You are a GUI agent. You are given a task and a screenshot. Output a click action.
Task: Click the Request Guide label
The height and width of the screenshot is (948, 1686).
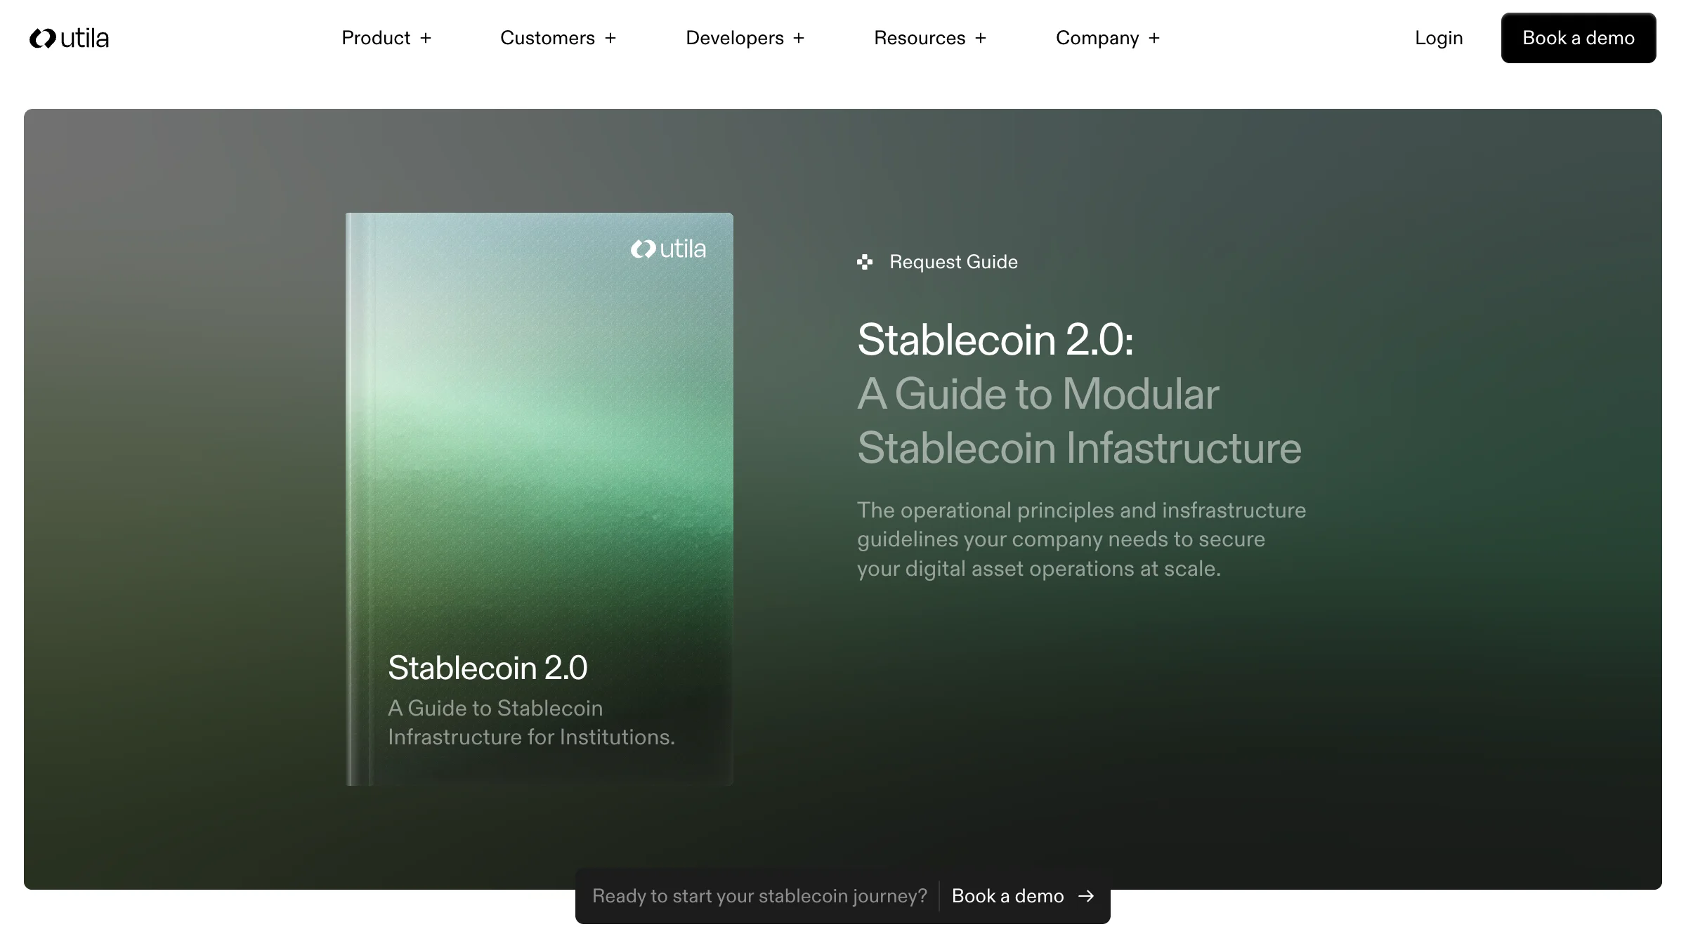click(953, 262)
